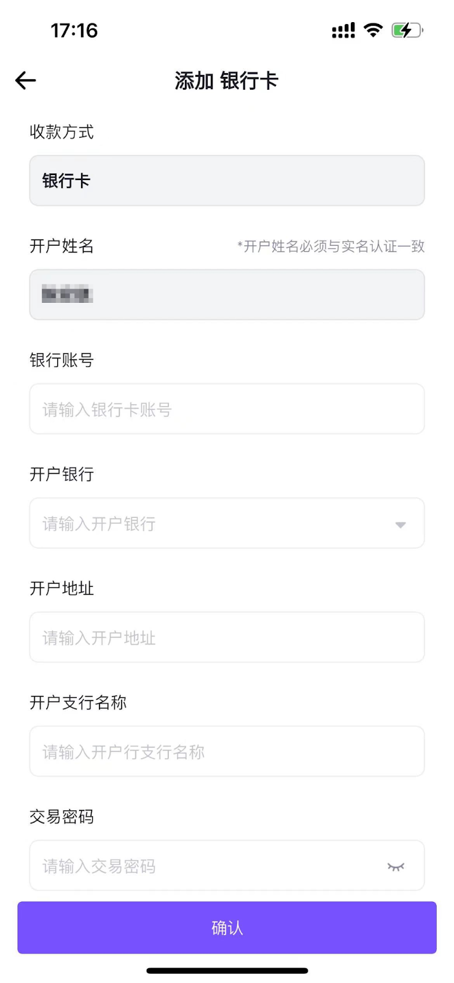The image size is (454, 983).
Task: Tap the blurred 开户姓名 name field
Action: (x=227, y=295)
